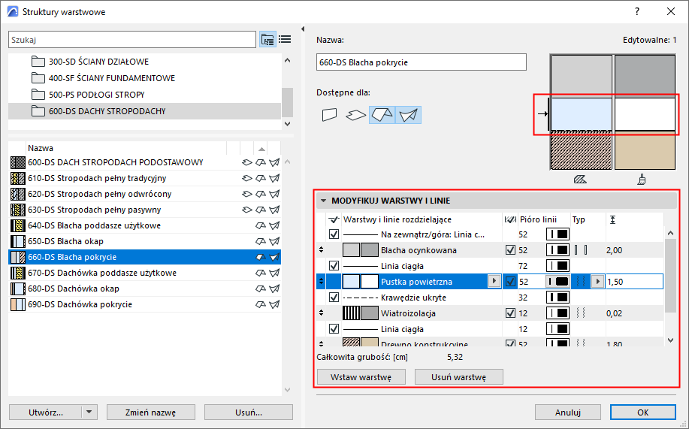Open Pustka powietrzna material popup arrow

coord(494,281)
